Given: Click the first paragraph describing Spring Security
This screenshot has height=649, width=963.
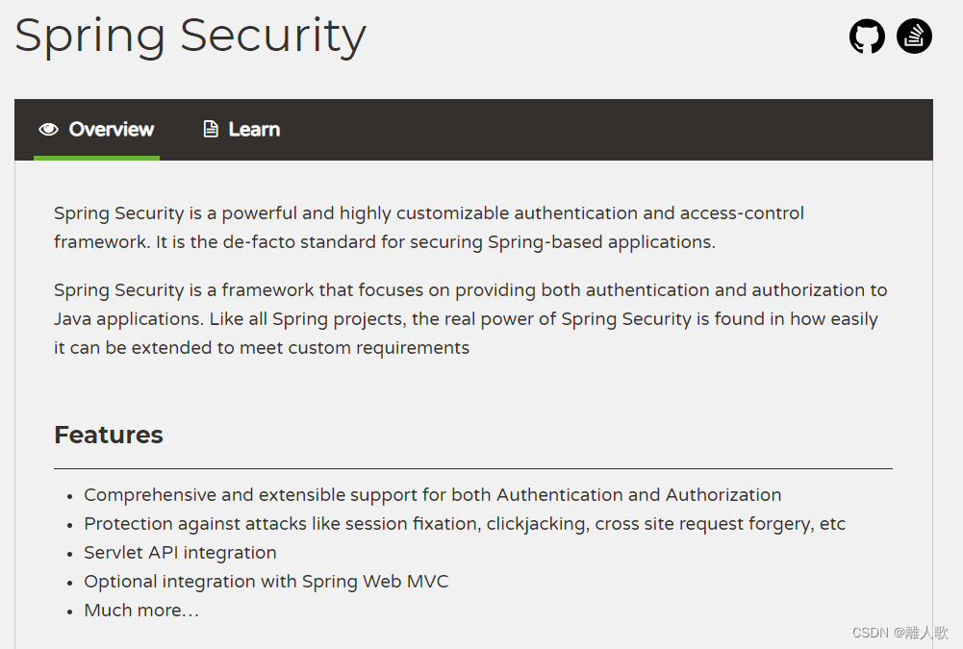Looking at the screenshot, I should (429, 227).
